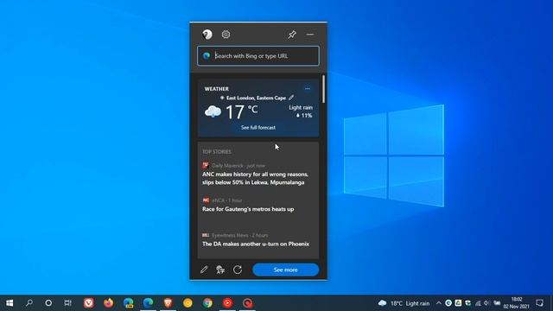Pin the Edge search bar panel
This screenshot has width=553, height=311.
pyautogui.click(x=292, y=35)
